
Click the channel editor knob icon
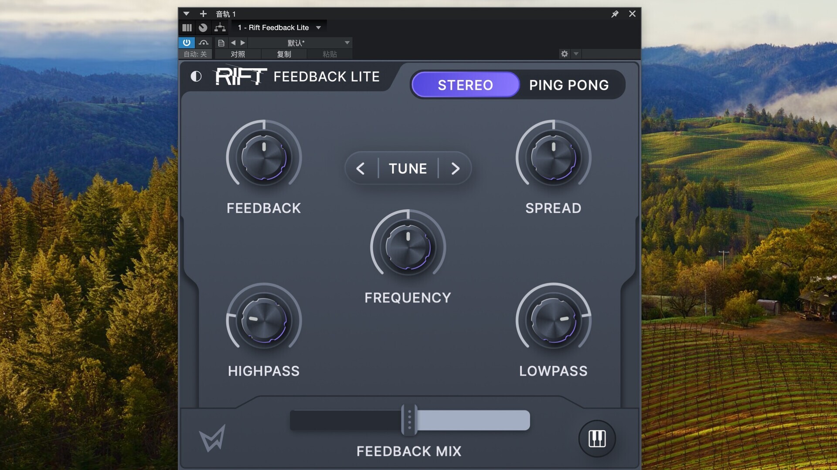203,28
